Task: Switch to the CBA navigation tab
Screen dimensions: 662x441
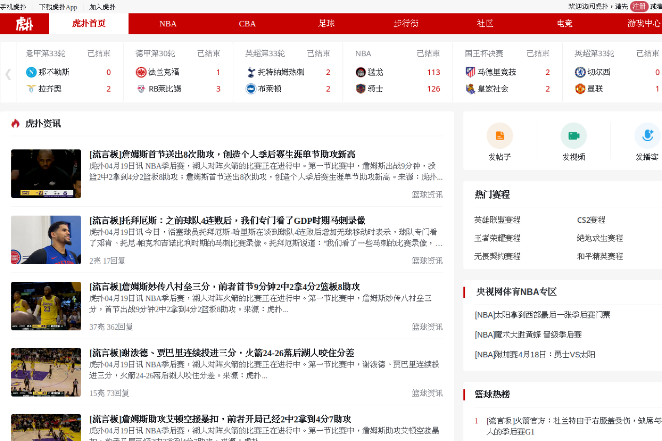Action: (x=247, y=24)
